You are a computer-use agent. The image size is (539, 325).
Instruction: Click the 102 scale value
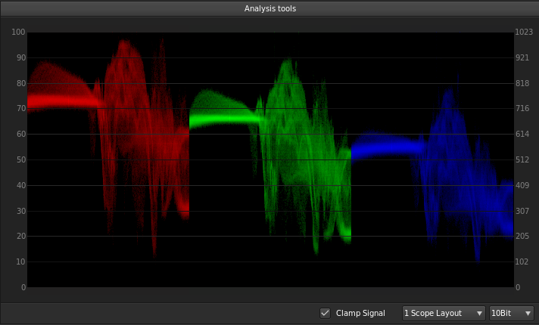[522, 262]
